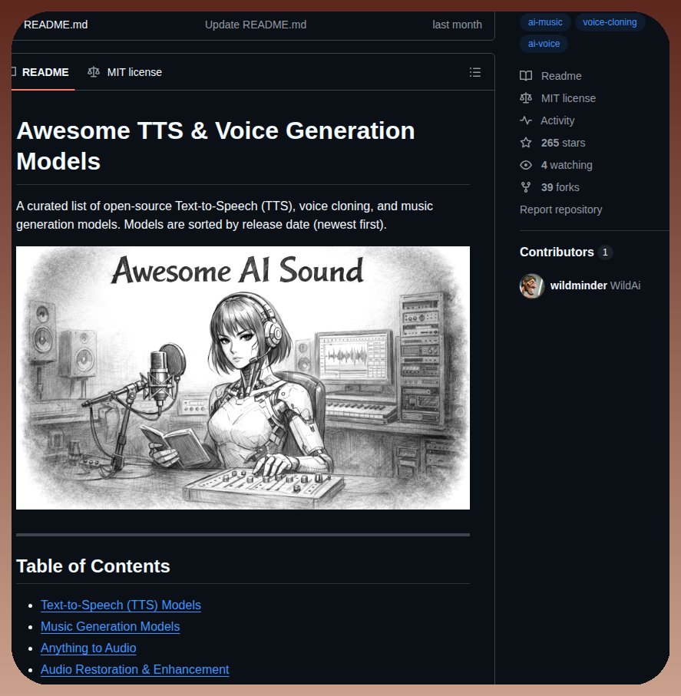Click the Awesome TTS & Voice Generation Models heading
Image resolution: width=681 pixels, height=696 pixels.
216,146
